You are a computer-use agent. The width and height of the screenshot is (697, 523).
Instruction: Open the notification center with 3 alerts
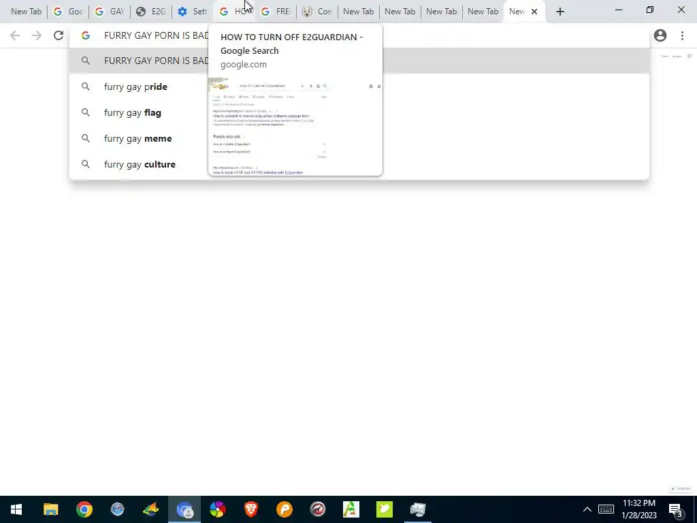pyautogui.click(x=676, y=509)
